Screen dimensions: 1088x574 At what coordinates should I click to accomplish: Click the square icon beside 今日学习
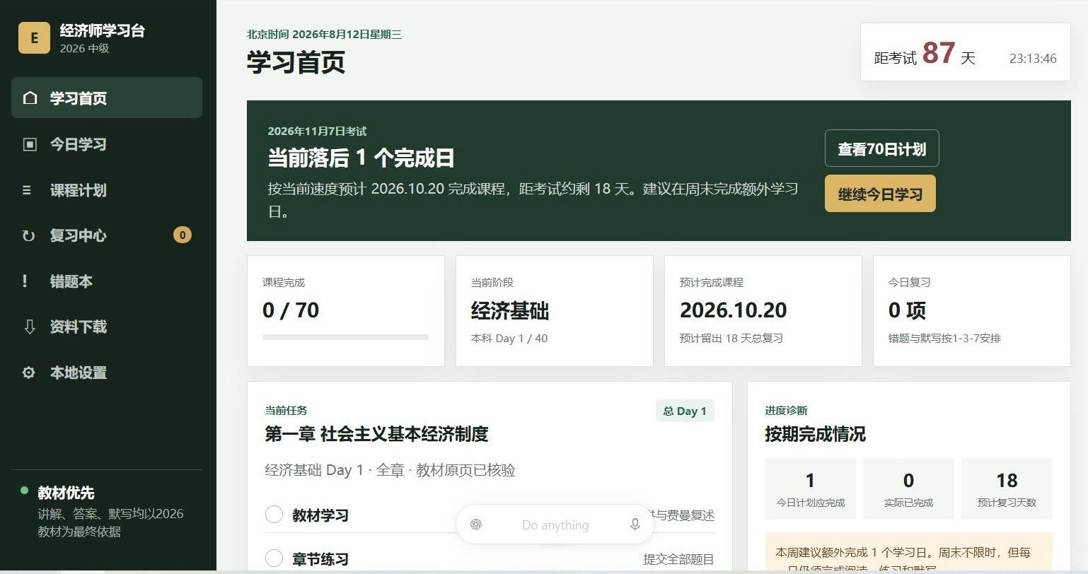(x=30, y=144)
